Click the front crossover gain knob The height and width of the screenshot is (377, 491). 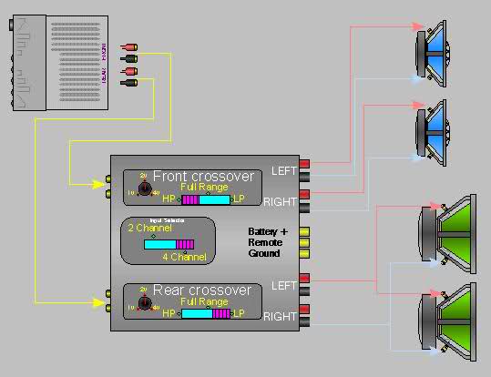[x=145, y=189]
